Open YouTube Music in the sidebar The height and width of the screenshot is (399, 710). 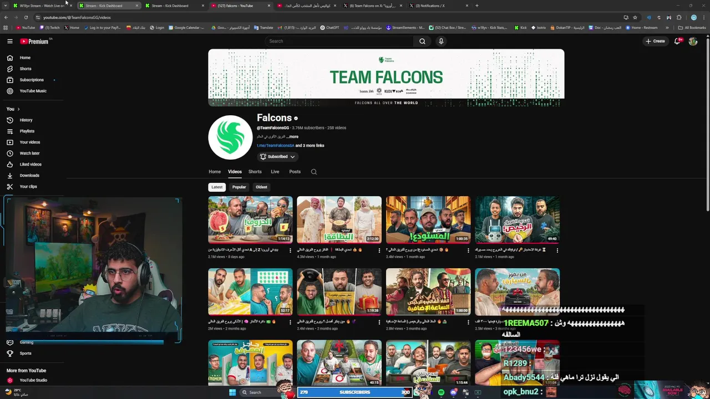tap(33, 91)
